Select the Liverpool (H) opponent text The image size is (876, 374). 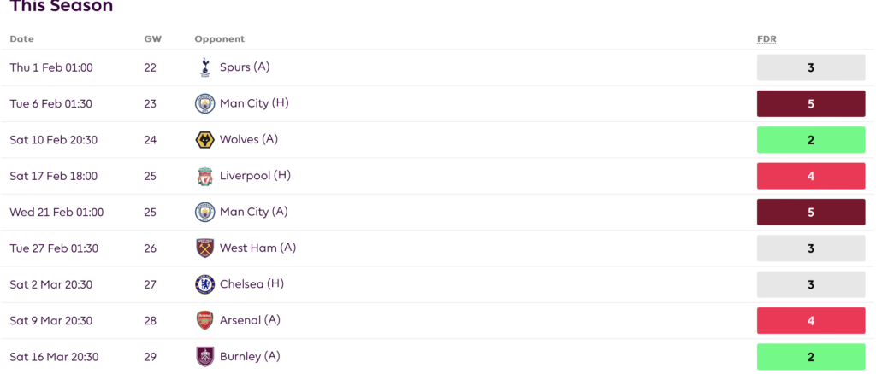255,176
